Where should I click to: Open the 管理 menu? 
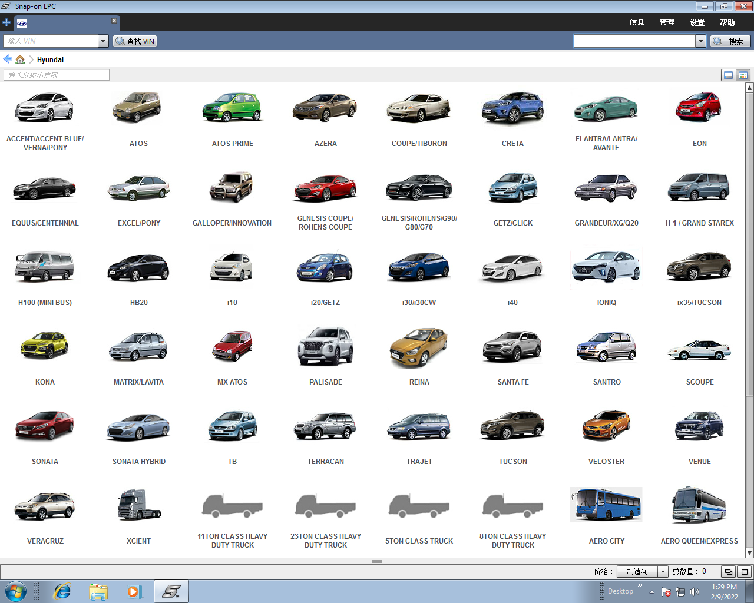[x=667, y=22]
